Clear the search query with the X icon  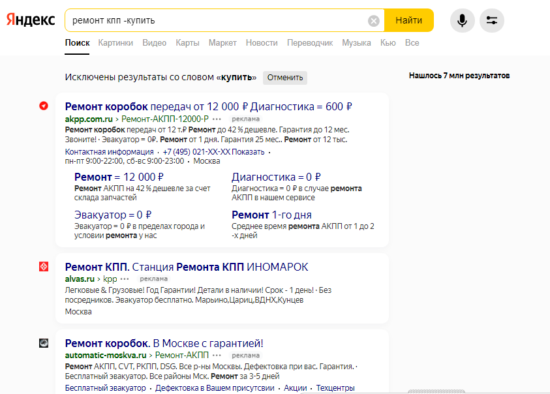[x=374, y=21]
